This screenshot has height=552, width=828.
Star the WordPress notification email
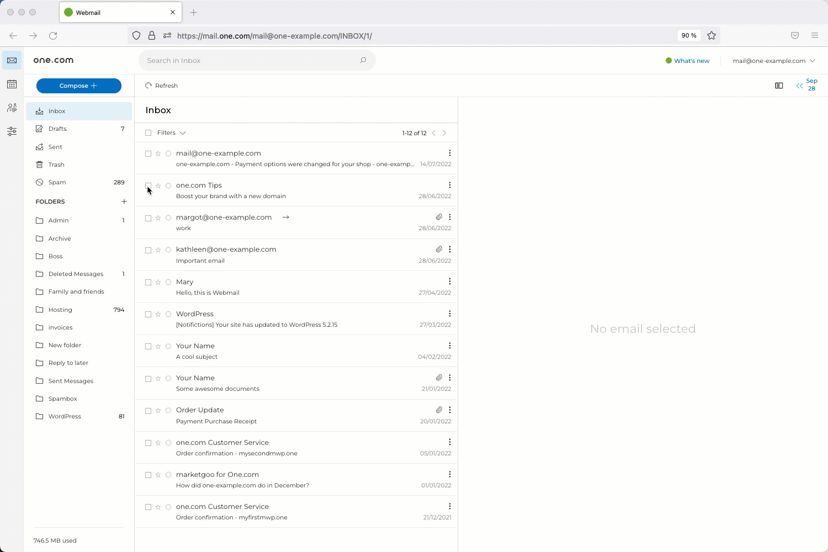(x=158, y=314)
